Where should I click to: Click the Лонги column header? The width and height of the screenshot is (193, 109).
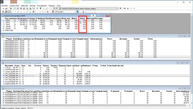[82, 18]
